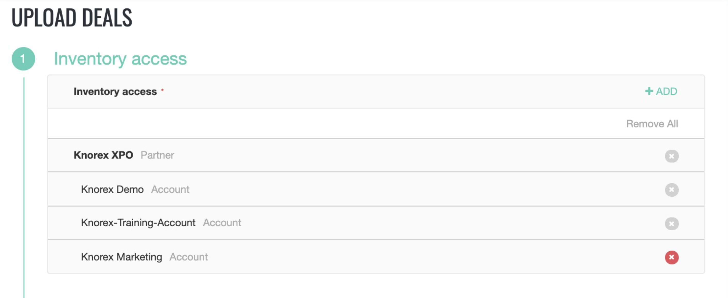Click the ADD text button
The height and width of the screenshot is (298, 728).
click(666, 91)
